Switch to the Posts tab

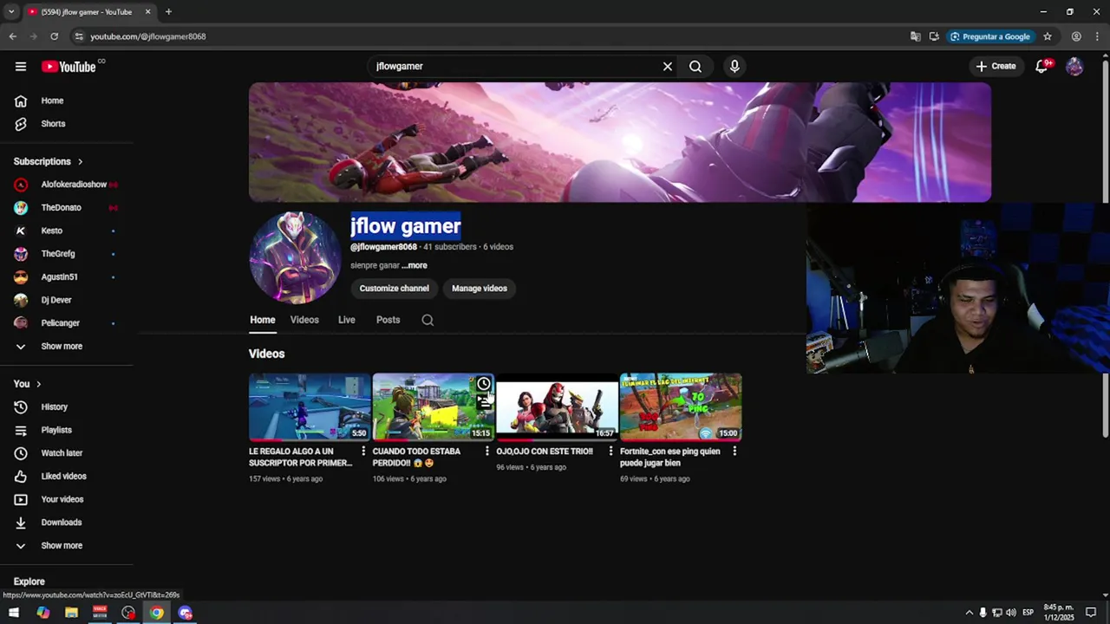tap(388, 320)
